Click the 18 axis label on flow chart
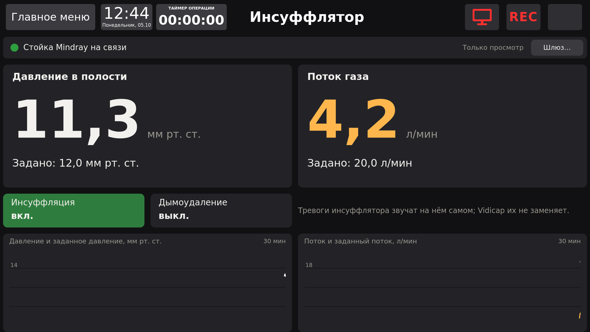Screen dimensions: 590x332 pos(309,265)
